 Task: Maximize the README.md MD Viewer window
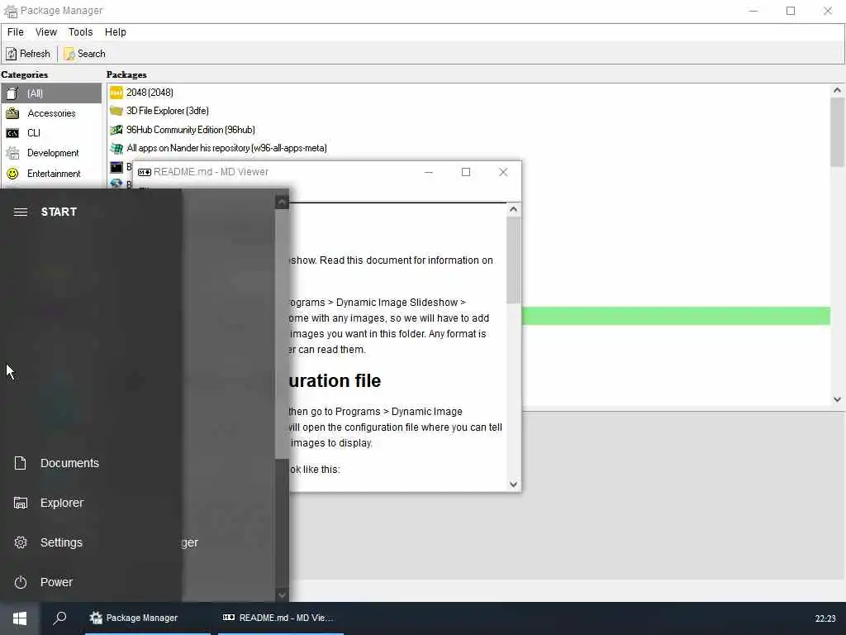466,172
